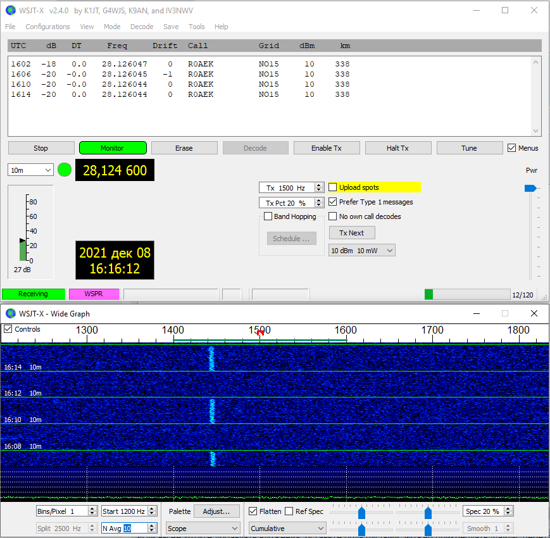This screenshot has width=550, height=538.
Task: Click the Halt Tx button
Action: pos(398,148)
